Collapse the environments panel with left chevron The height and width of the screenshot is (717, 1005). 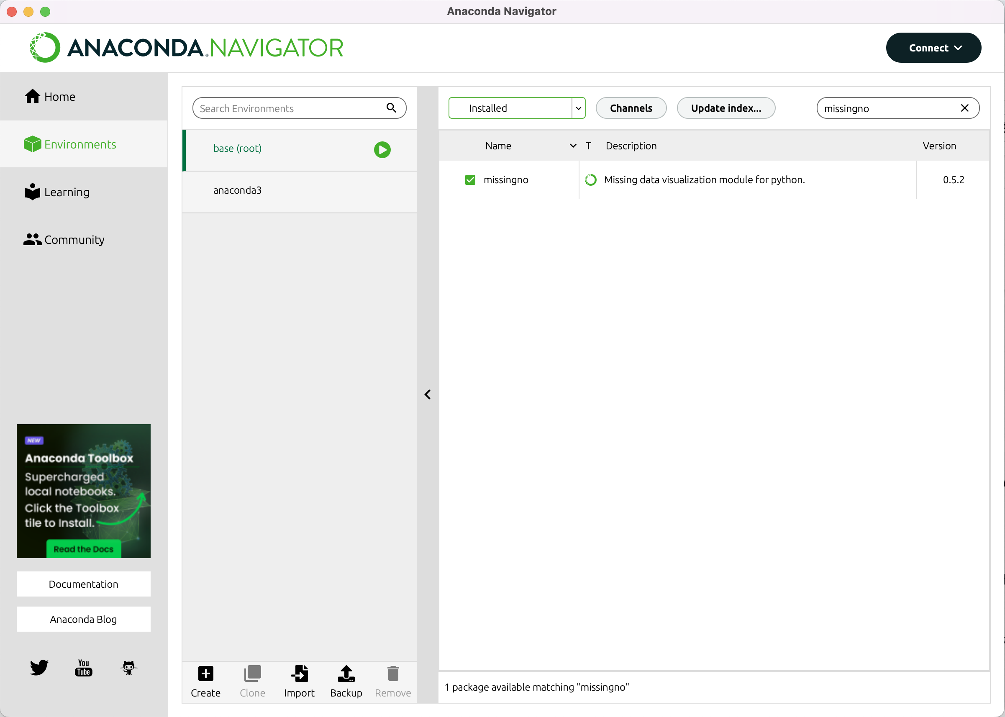(x=428, y=394)
